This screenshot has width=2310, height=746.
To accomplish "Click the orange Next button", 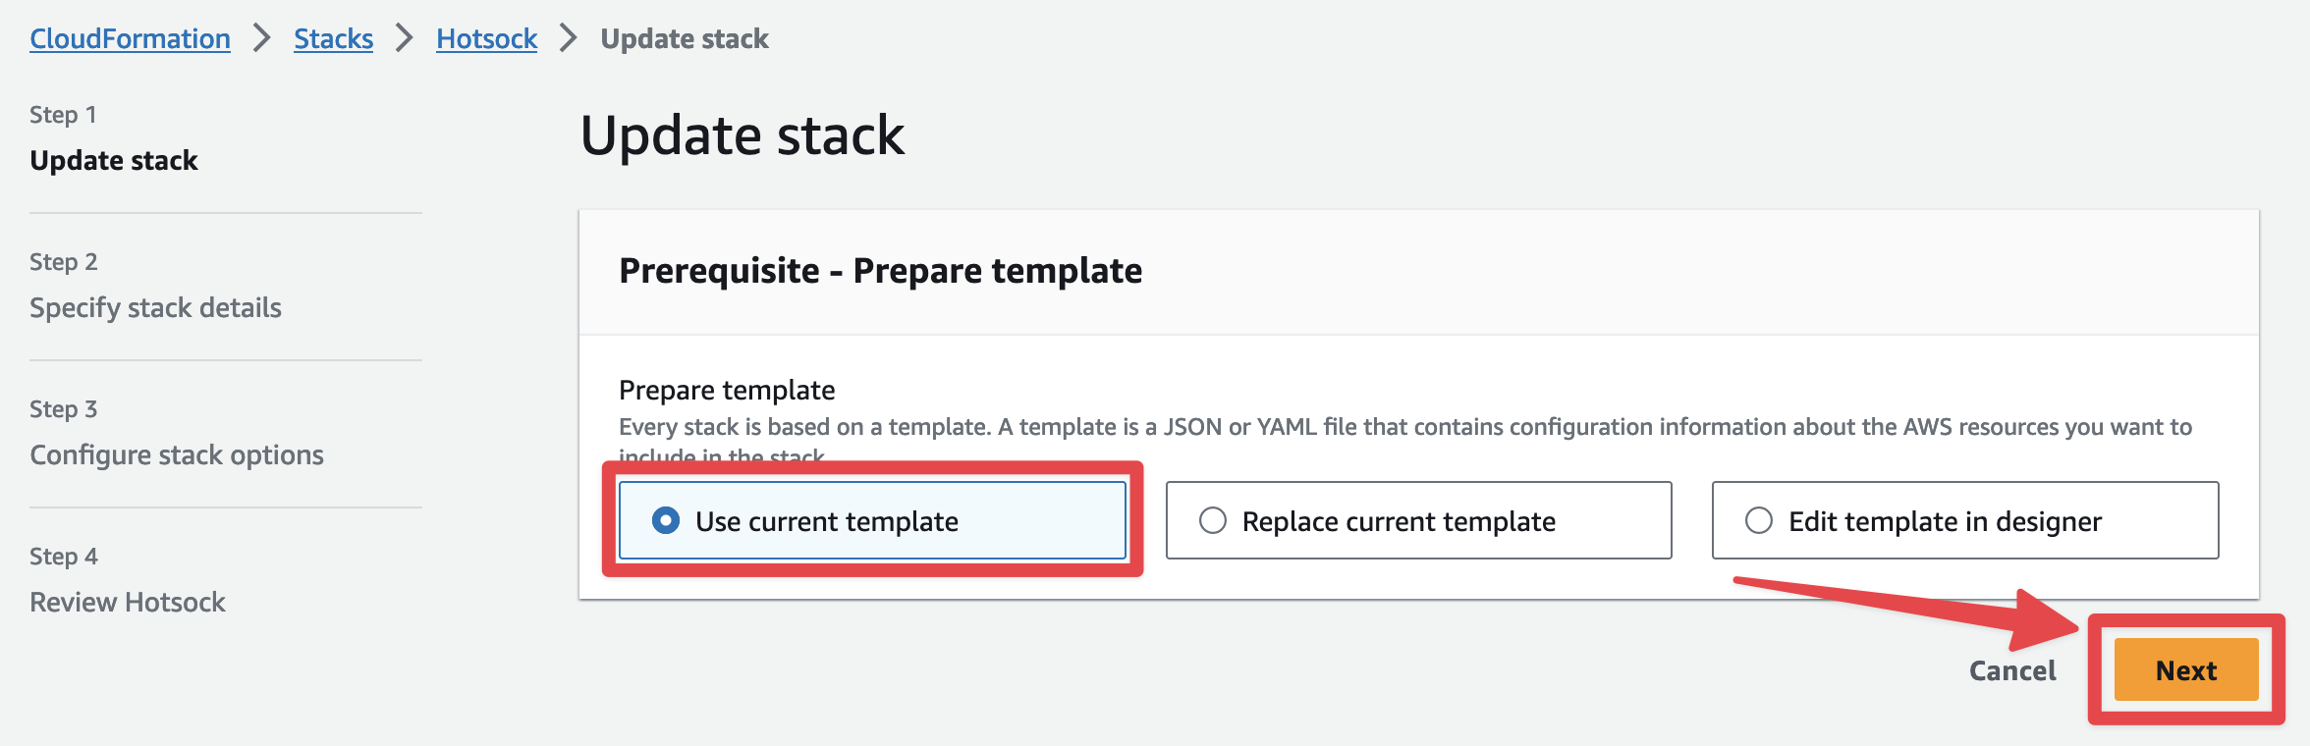I will click(2186, 669).
